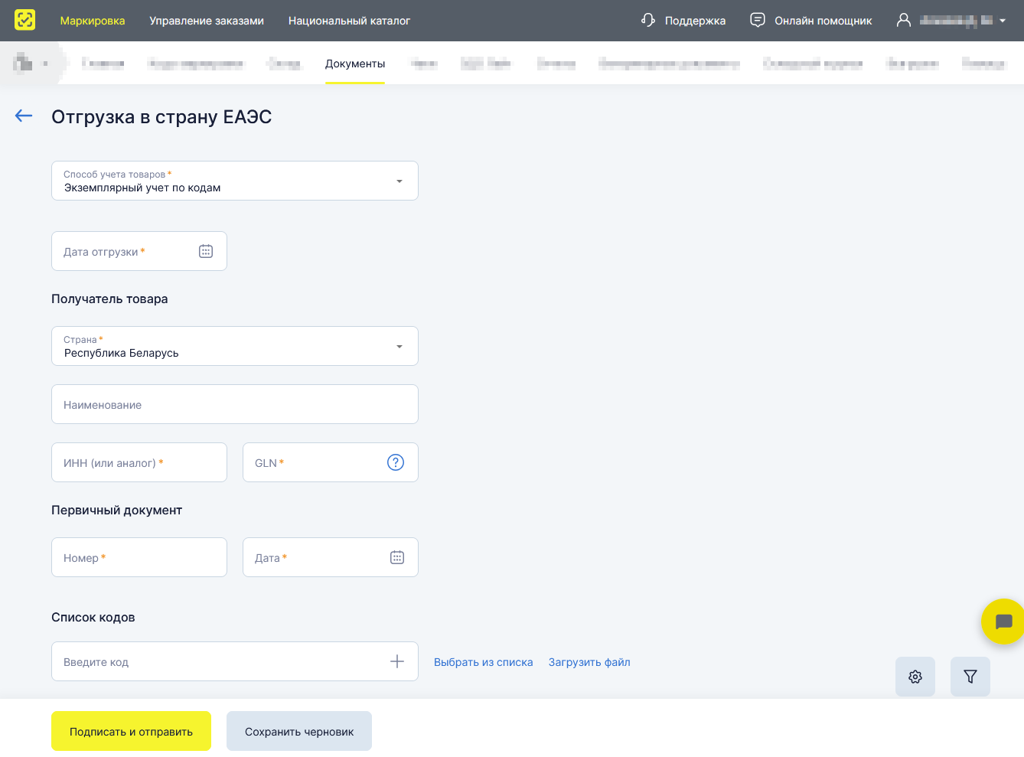Open the filter funnel button
The height and width of the screenshot is (757, 1024).
(x=970, y=677)
